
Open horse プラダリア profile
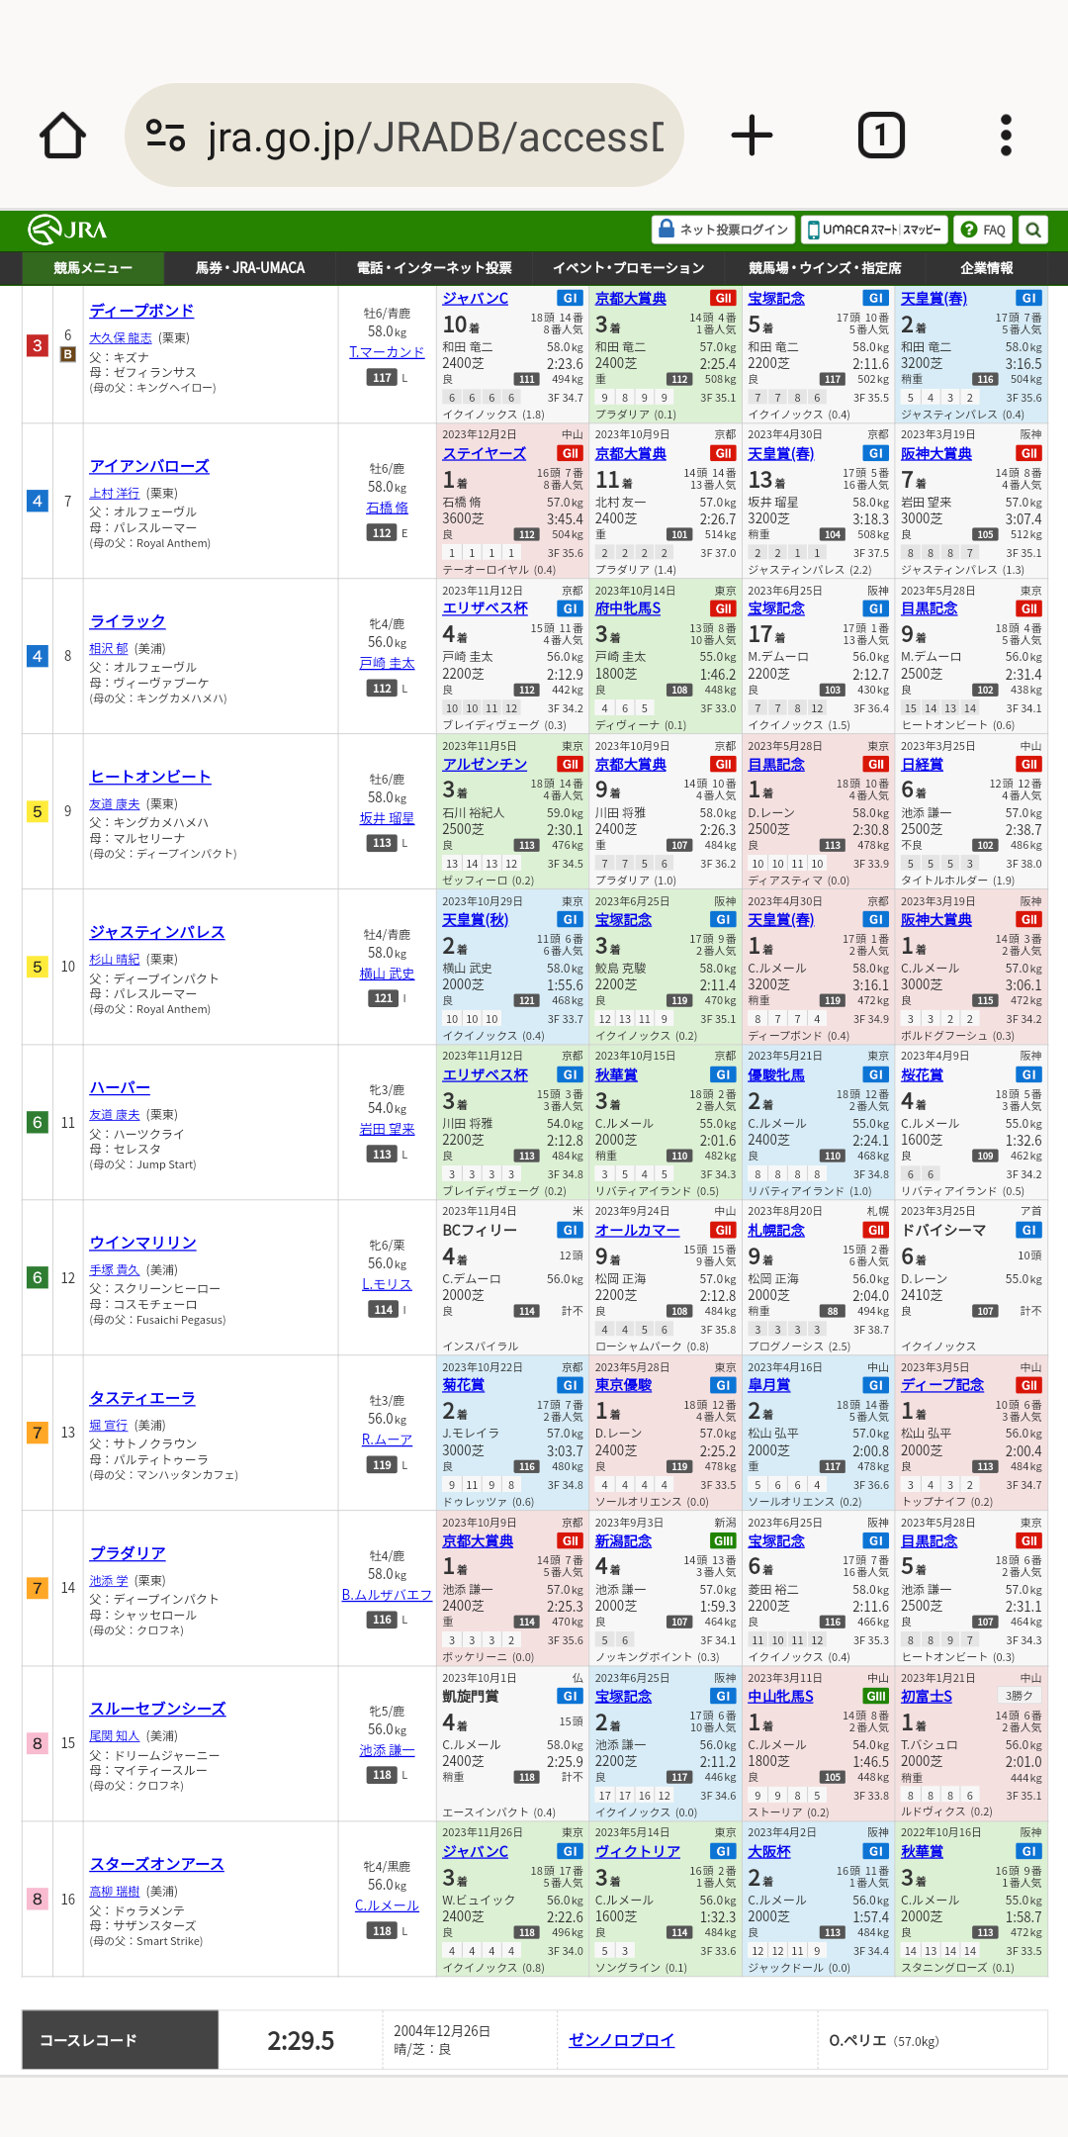point(128,1553)
